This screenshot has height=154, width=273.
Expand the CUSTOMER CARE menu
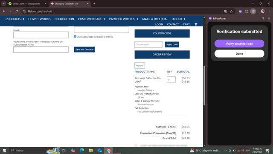pyautogui.click(x=92, y=19)
